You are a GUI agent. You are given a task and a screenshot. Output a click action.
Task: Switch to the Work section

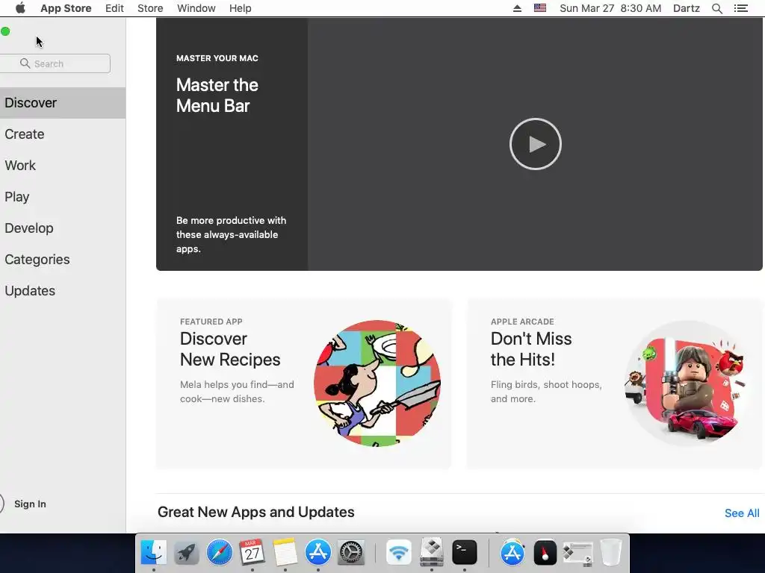tap(63, 166)
